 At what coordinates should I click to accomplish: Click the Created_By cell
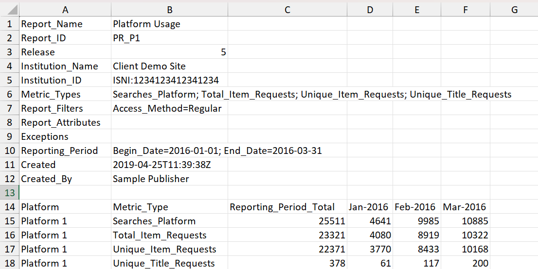coord(65,179)
